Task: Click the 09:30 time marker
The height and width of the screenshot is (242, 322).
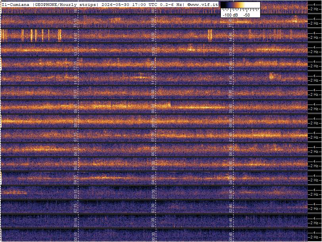Action: [x=153, y=108]
